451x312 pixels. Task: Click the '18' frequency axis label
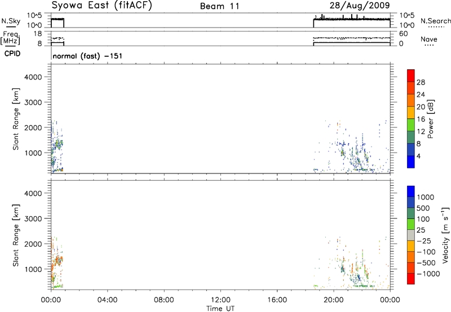click(x=38, y=34)
